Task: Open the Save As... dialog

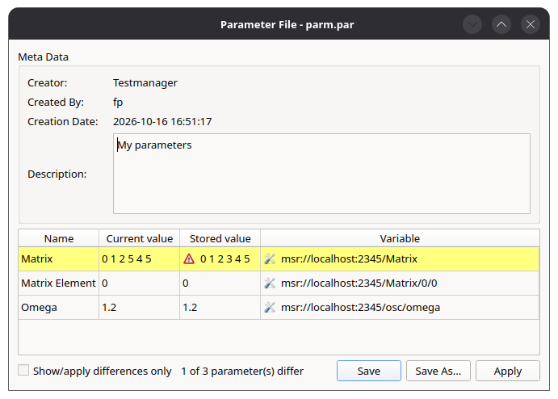Action: point(438,371)
